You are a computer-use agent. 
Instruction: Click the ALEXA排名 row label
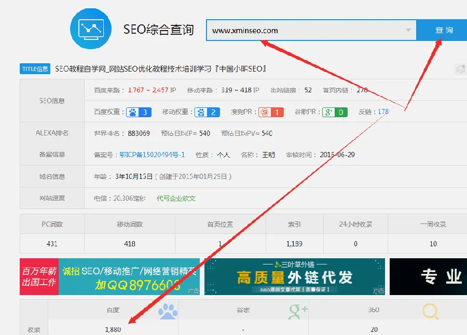[52, 133]
